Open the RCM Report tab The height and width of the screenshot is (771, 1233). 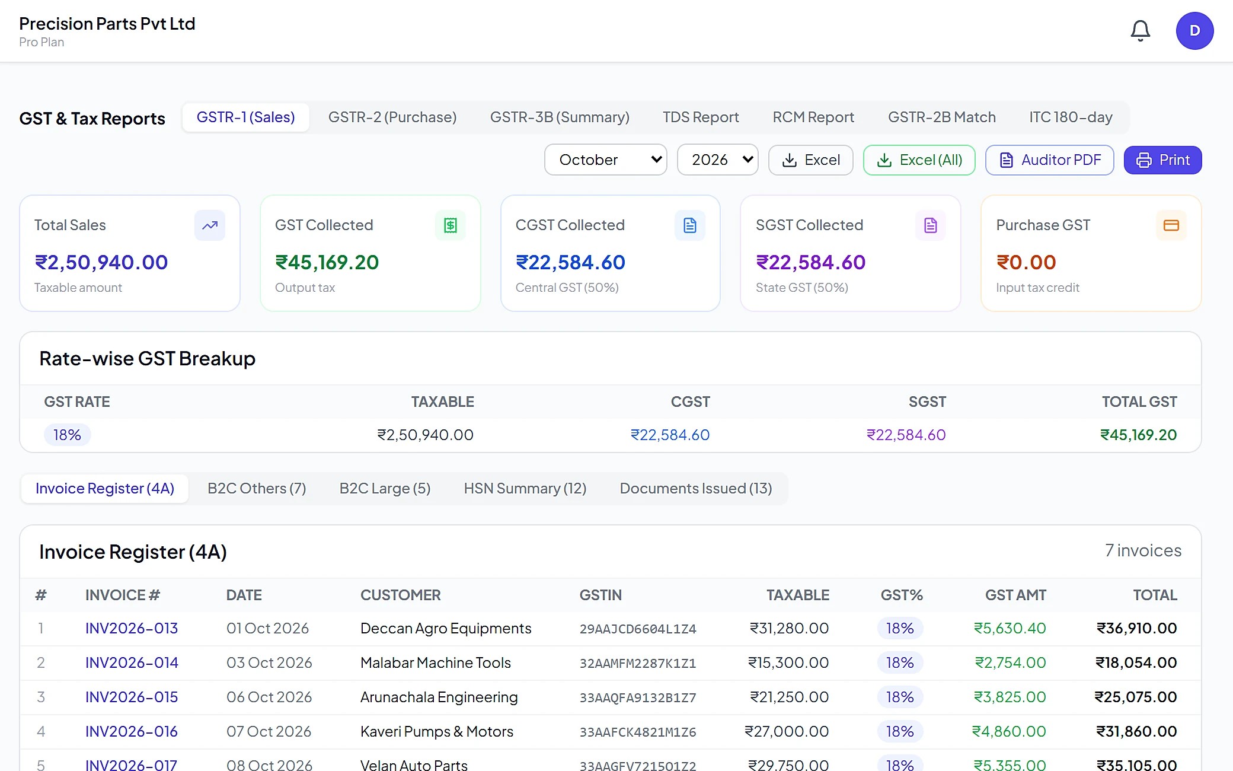[813, 117]
